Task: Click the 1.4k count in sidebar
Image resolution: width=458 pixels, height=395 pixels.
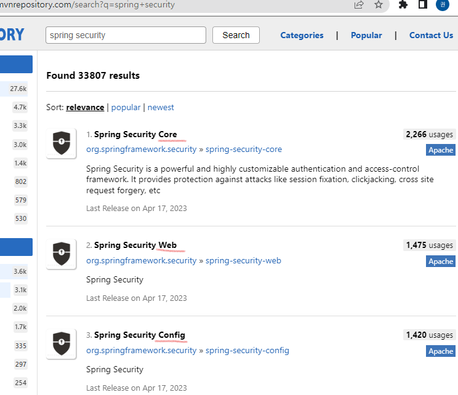Action: (20, 163)
